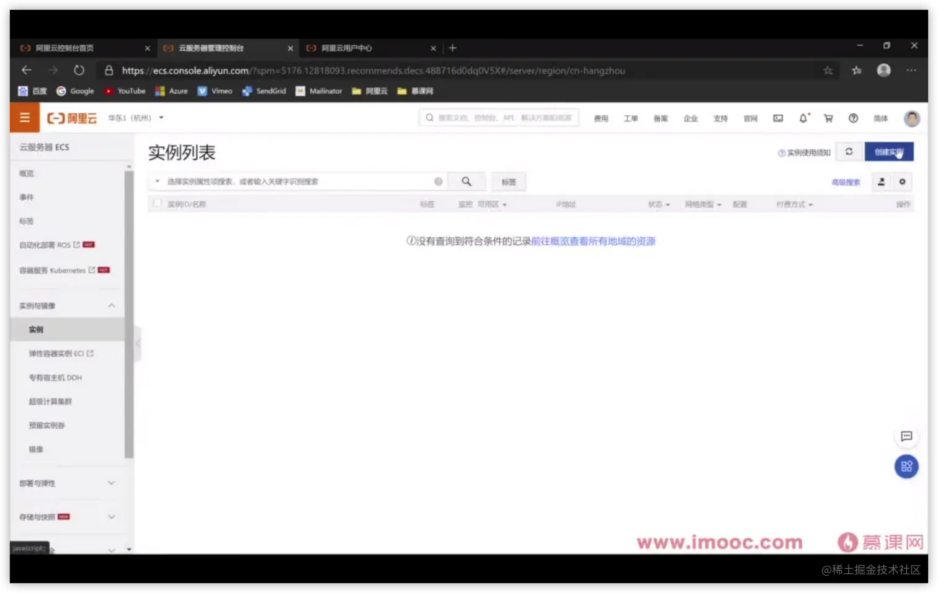The width and height of the screenshot is (938, 593).
Task: Open the column settings gear icon
Action: click(x=902, y=182)
